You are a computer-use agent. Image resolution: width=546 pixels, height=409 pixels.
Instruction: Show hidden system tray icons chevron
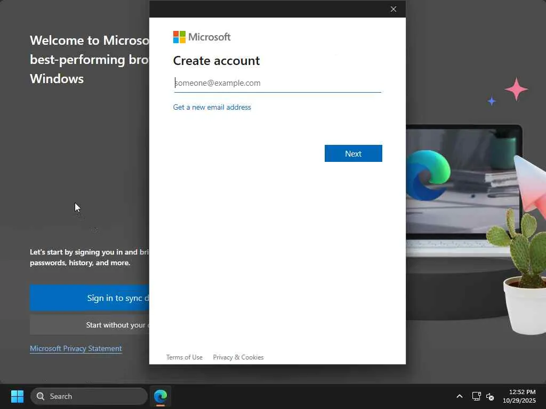459,396
